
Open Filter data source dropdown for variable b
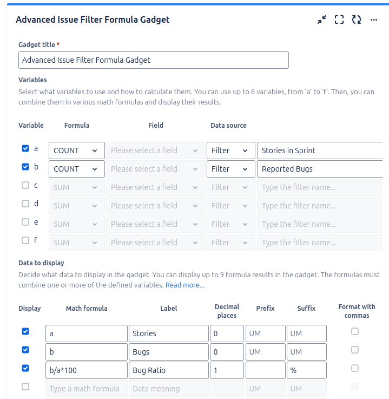click(230, 169)
